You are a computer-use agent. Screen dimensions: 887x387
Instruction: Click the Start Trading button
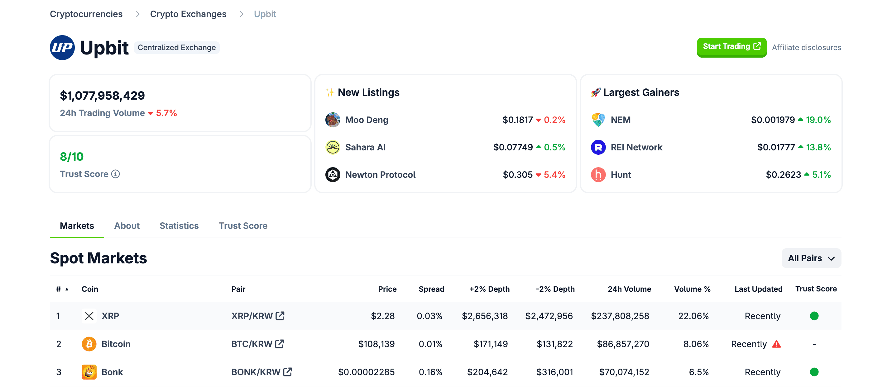[732, 47]
